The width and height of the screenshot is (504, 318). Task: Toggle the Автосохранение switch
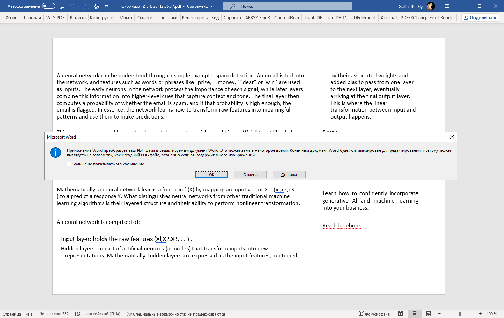pyautogui.click(x=49, y=6)
